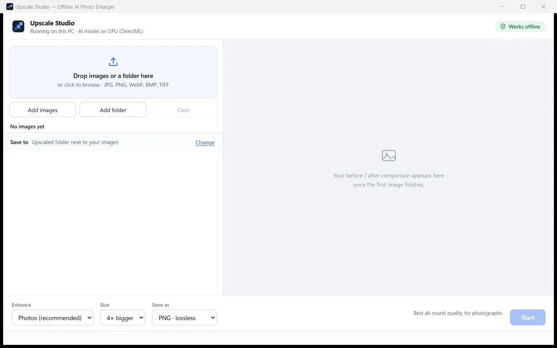This screenshot has height=348, width=557.
Task: Click the Change save location link
Action: (x=205, y=142)
